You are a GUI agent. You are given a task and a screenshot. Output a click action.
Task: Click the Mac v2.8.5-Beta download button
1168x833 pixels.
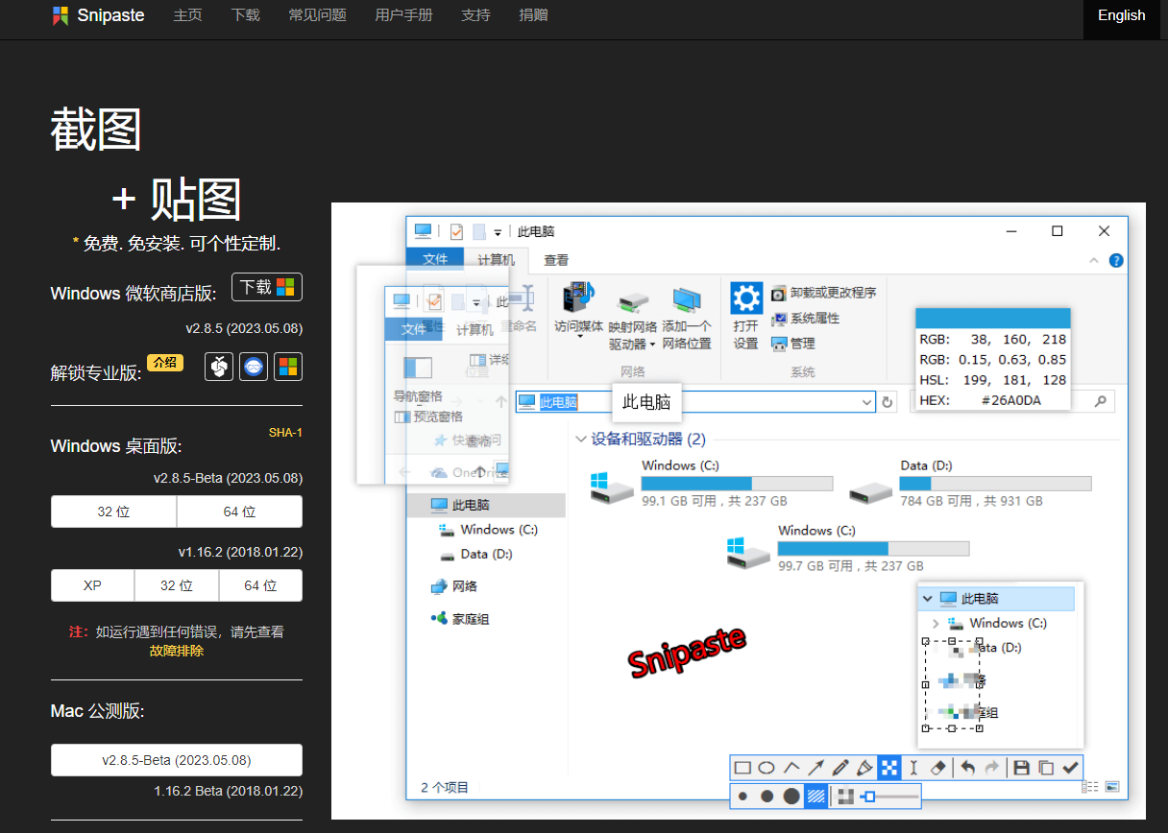tap(177, 760)
